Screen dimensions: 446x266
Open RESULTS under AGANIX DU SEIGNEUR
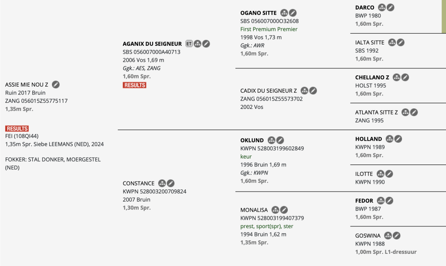click(135, 85)
